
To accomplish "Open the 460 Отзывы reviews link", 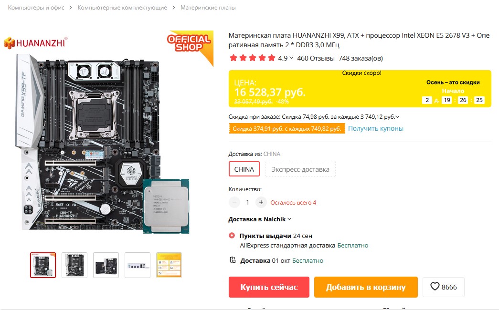I will [316, 58].
